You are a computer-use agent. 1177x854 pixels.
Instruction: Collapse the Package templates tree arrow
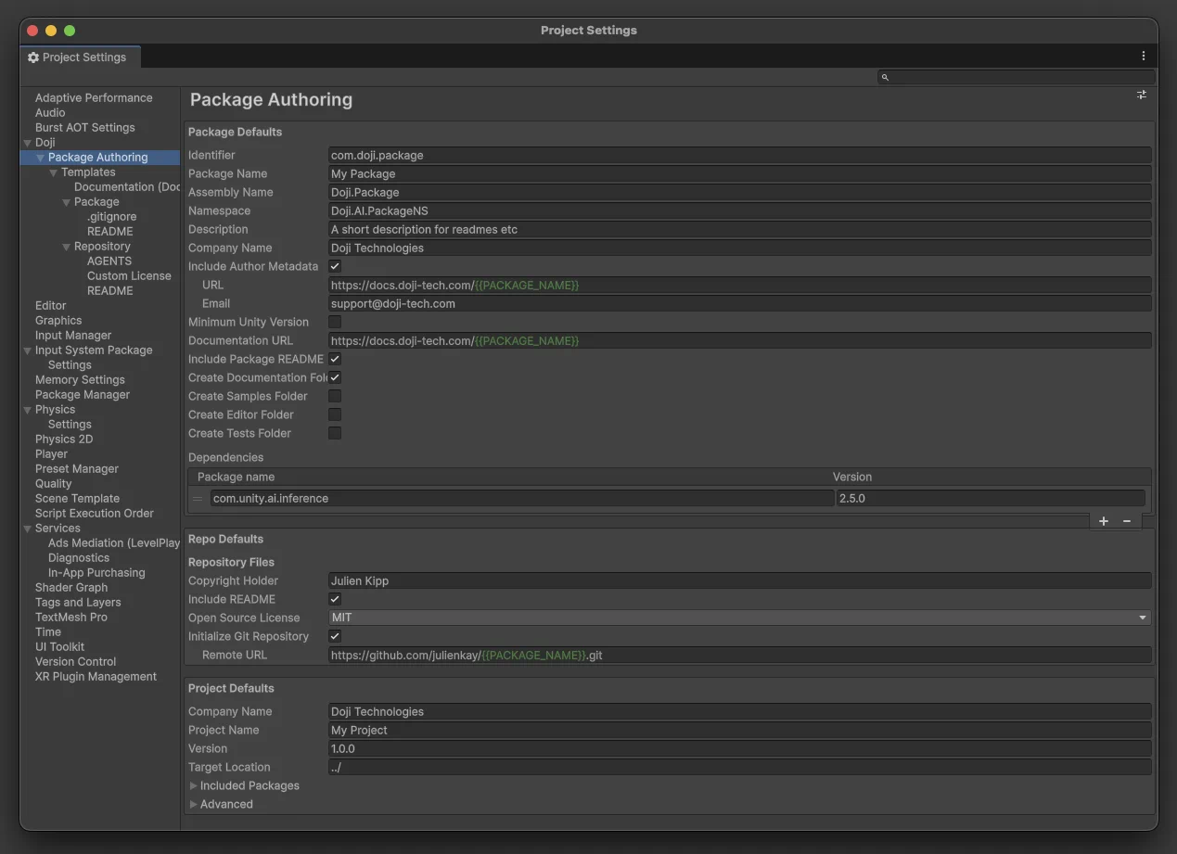[x=67, y=202]
